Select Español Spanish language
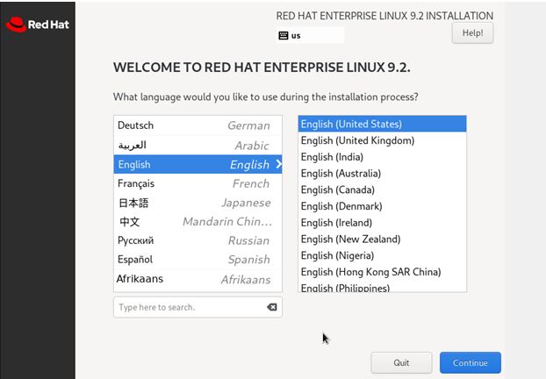 tap(198, 260)
